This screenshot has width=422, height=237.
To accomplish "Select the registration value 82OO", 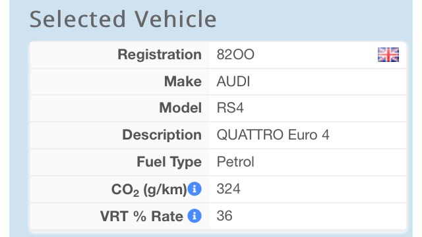I will (x=235, y=55).
